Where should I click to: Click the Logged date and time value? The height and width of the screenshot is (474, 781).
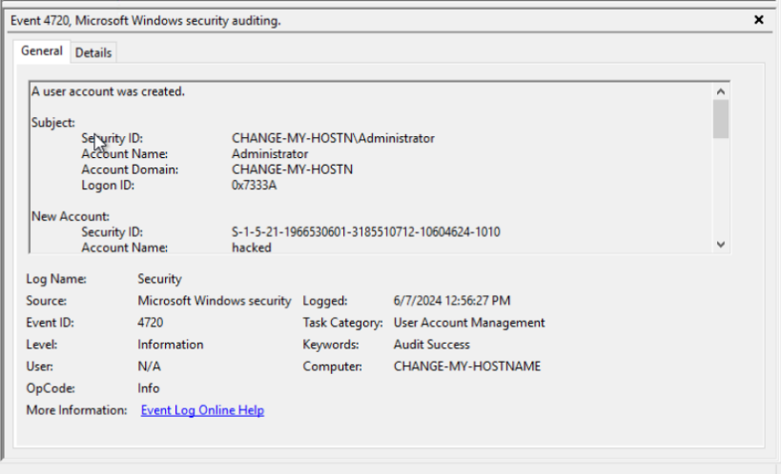(x=451, y=301)
